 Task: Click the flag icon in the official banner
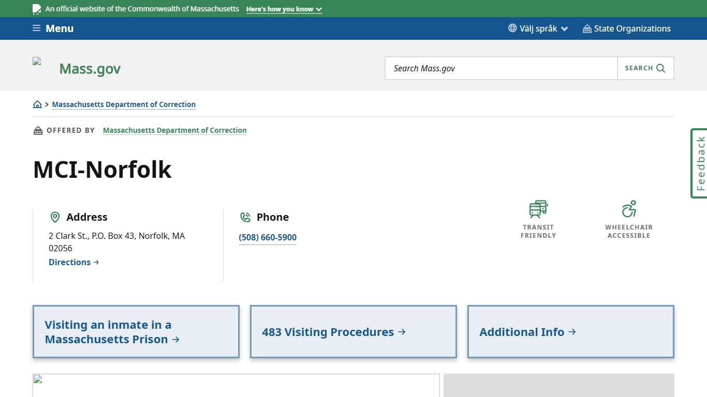36,8
